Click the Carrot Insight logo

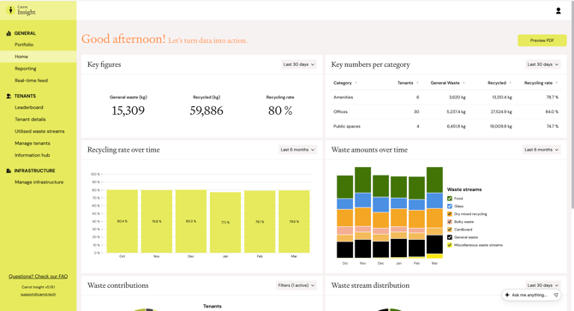pyautogui.click(x=22, y=10)
